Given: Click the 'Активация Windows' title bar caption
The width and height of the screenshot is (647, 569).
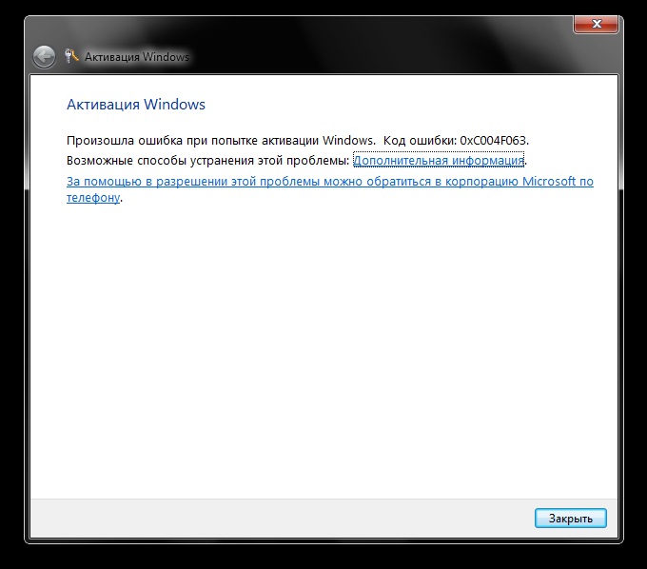Looking at the screenshot, I should 137,57.
